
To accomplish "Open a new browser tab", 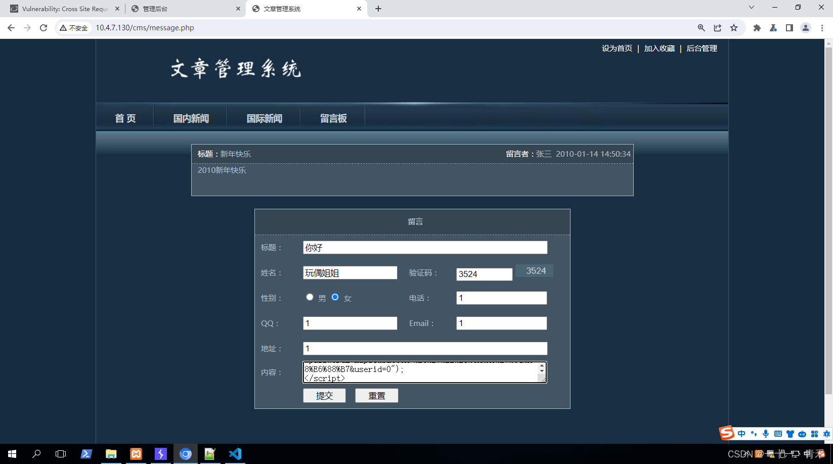I will (378, 9).
